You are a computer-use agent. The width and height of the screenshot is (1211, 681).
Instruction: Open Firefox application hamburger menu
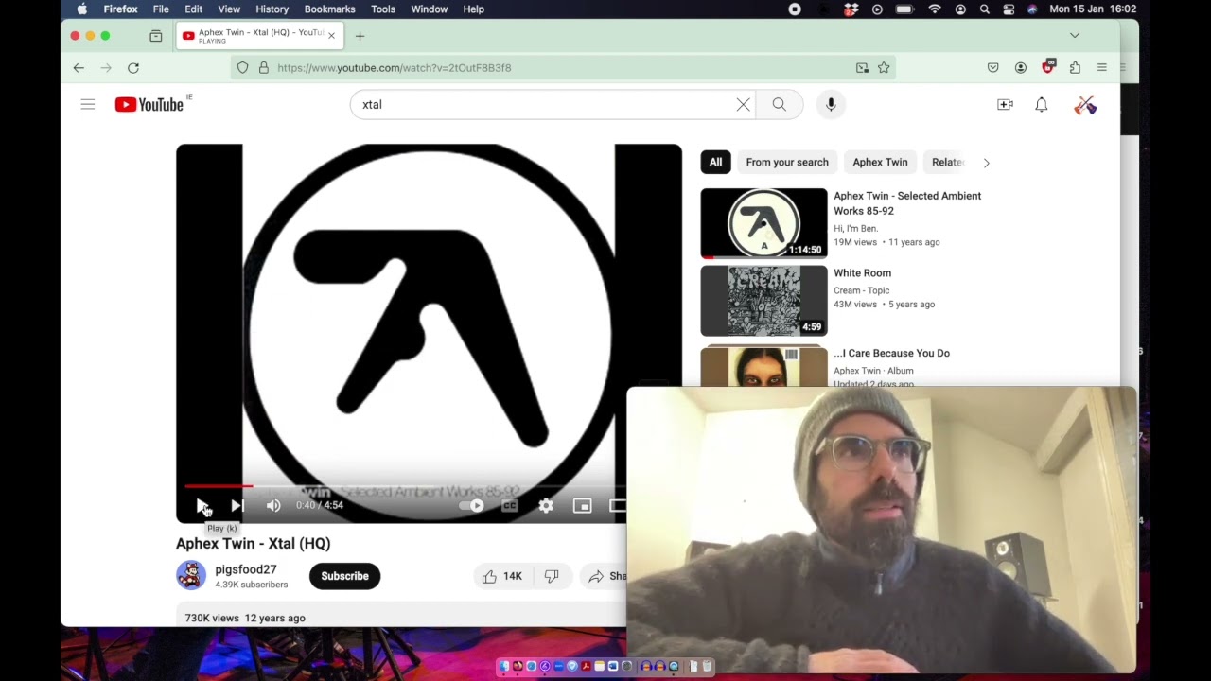(x=1102, y=68)
